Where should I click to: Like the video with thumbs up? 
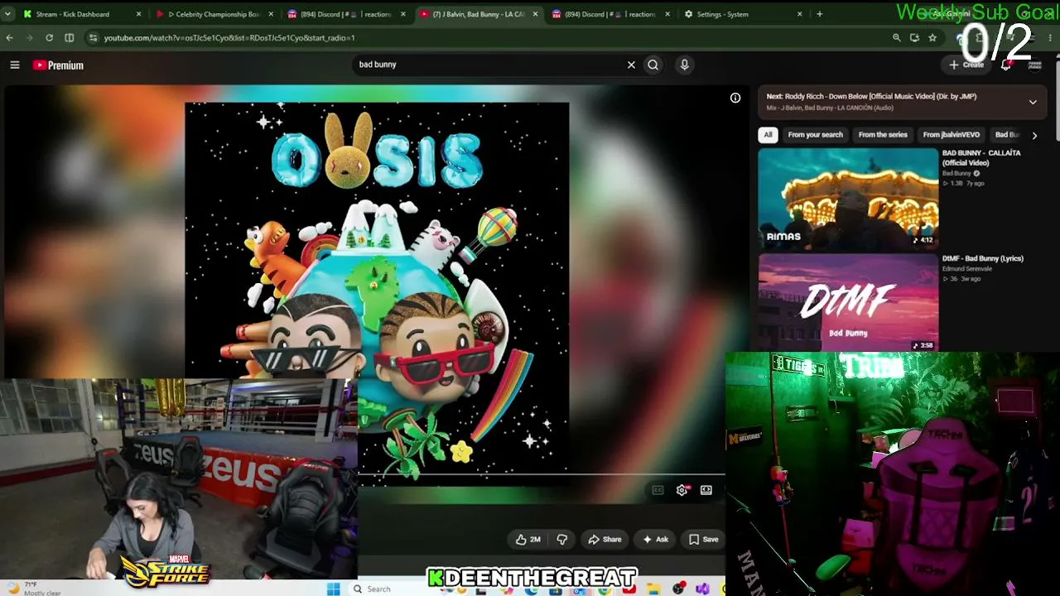pyautogui.click(x=528, y=540)
